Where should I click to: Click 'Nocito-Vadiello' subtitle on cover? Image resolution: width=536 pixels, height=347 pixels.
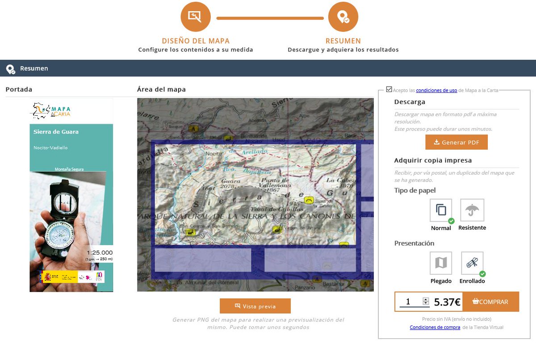click(x=50, y=148)
